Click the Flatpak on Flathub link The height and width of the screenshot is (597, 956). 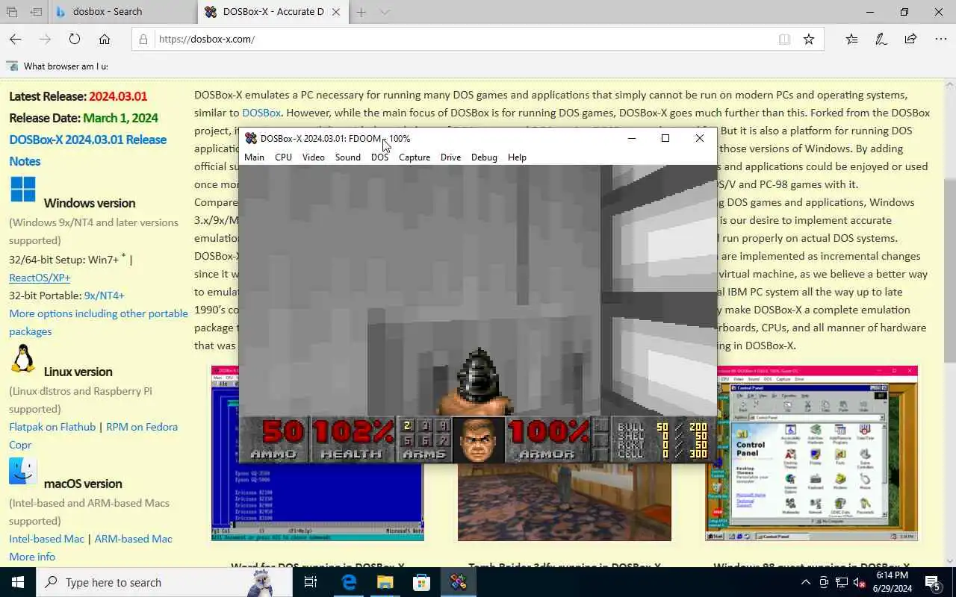point(52,427)
